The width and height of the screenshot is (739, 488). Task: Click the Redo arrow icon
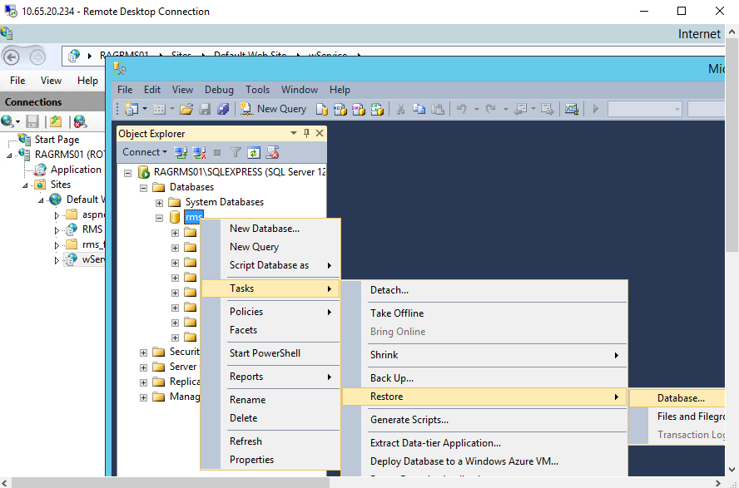[491, 109]
